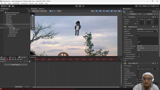The width and height of the screenshot is (160, 90).
Task: Toggle Box Collider 2D enabled checkbox
Action: 127,63
